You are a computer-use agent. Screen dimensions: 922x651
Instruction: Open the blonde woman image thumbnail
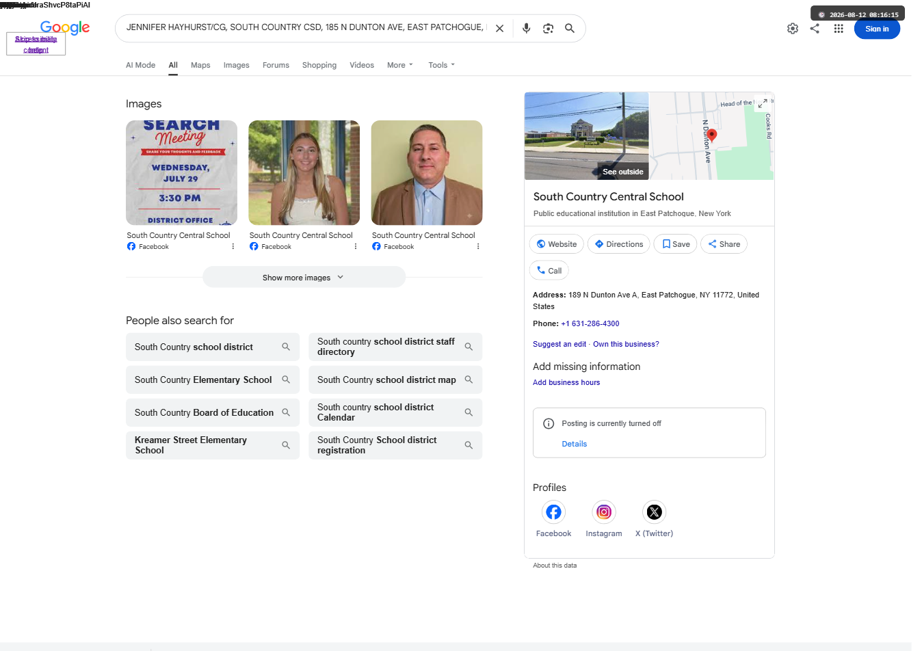click(x=304, y=173)
